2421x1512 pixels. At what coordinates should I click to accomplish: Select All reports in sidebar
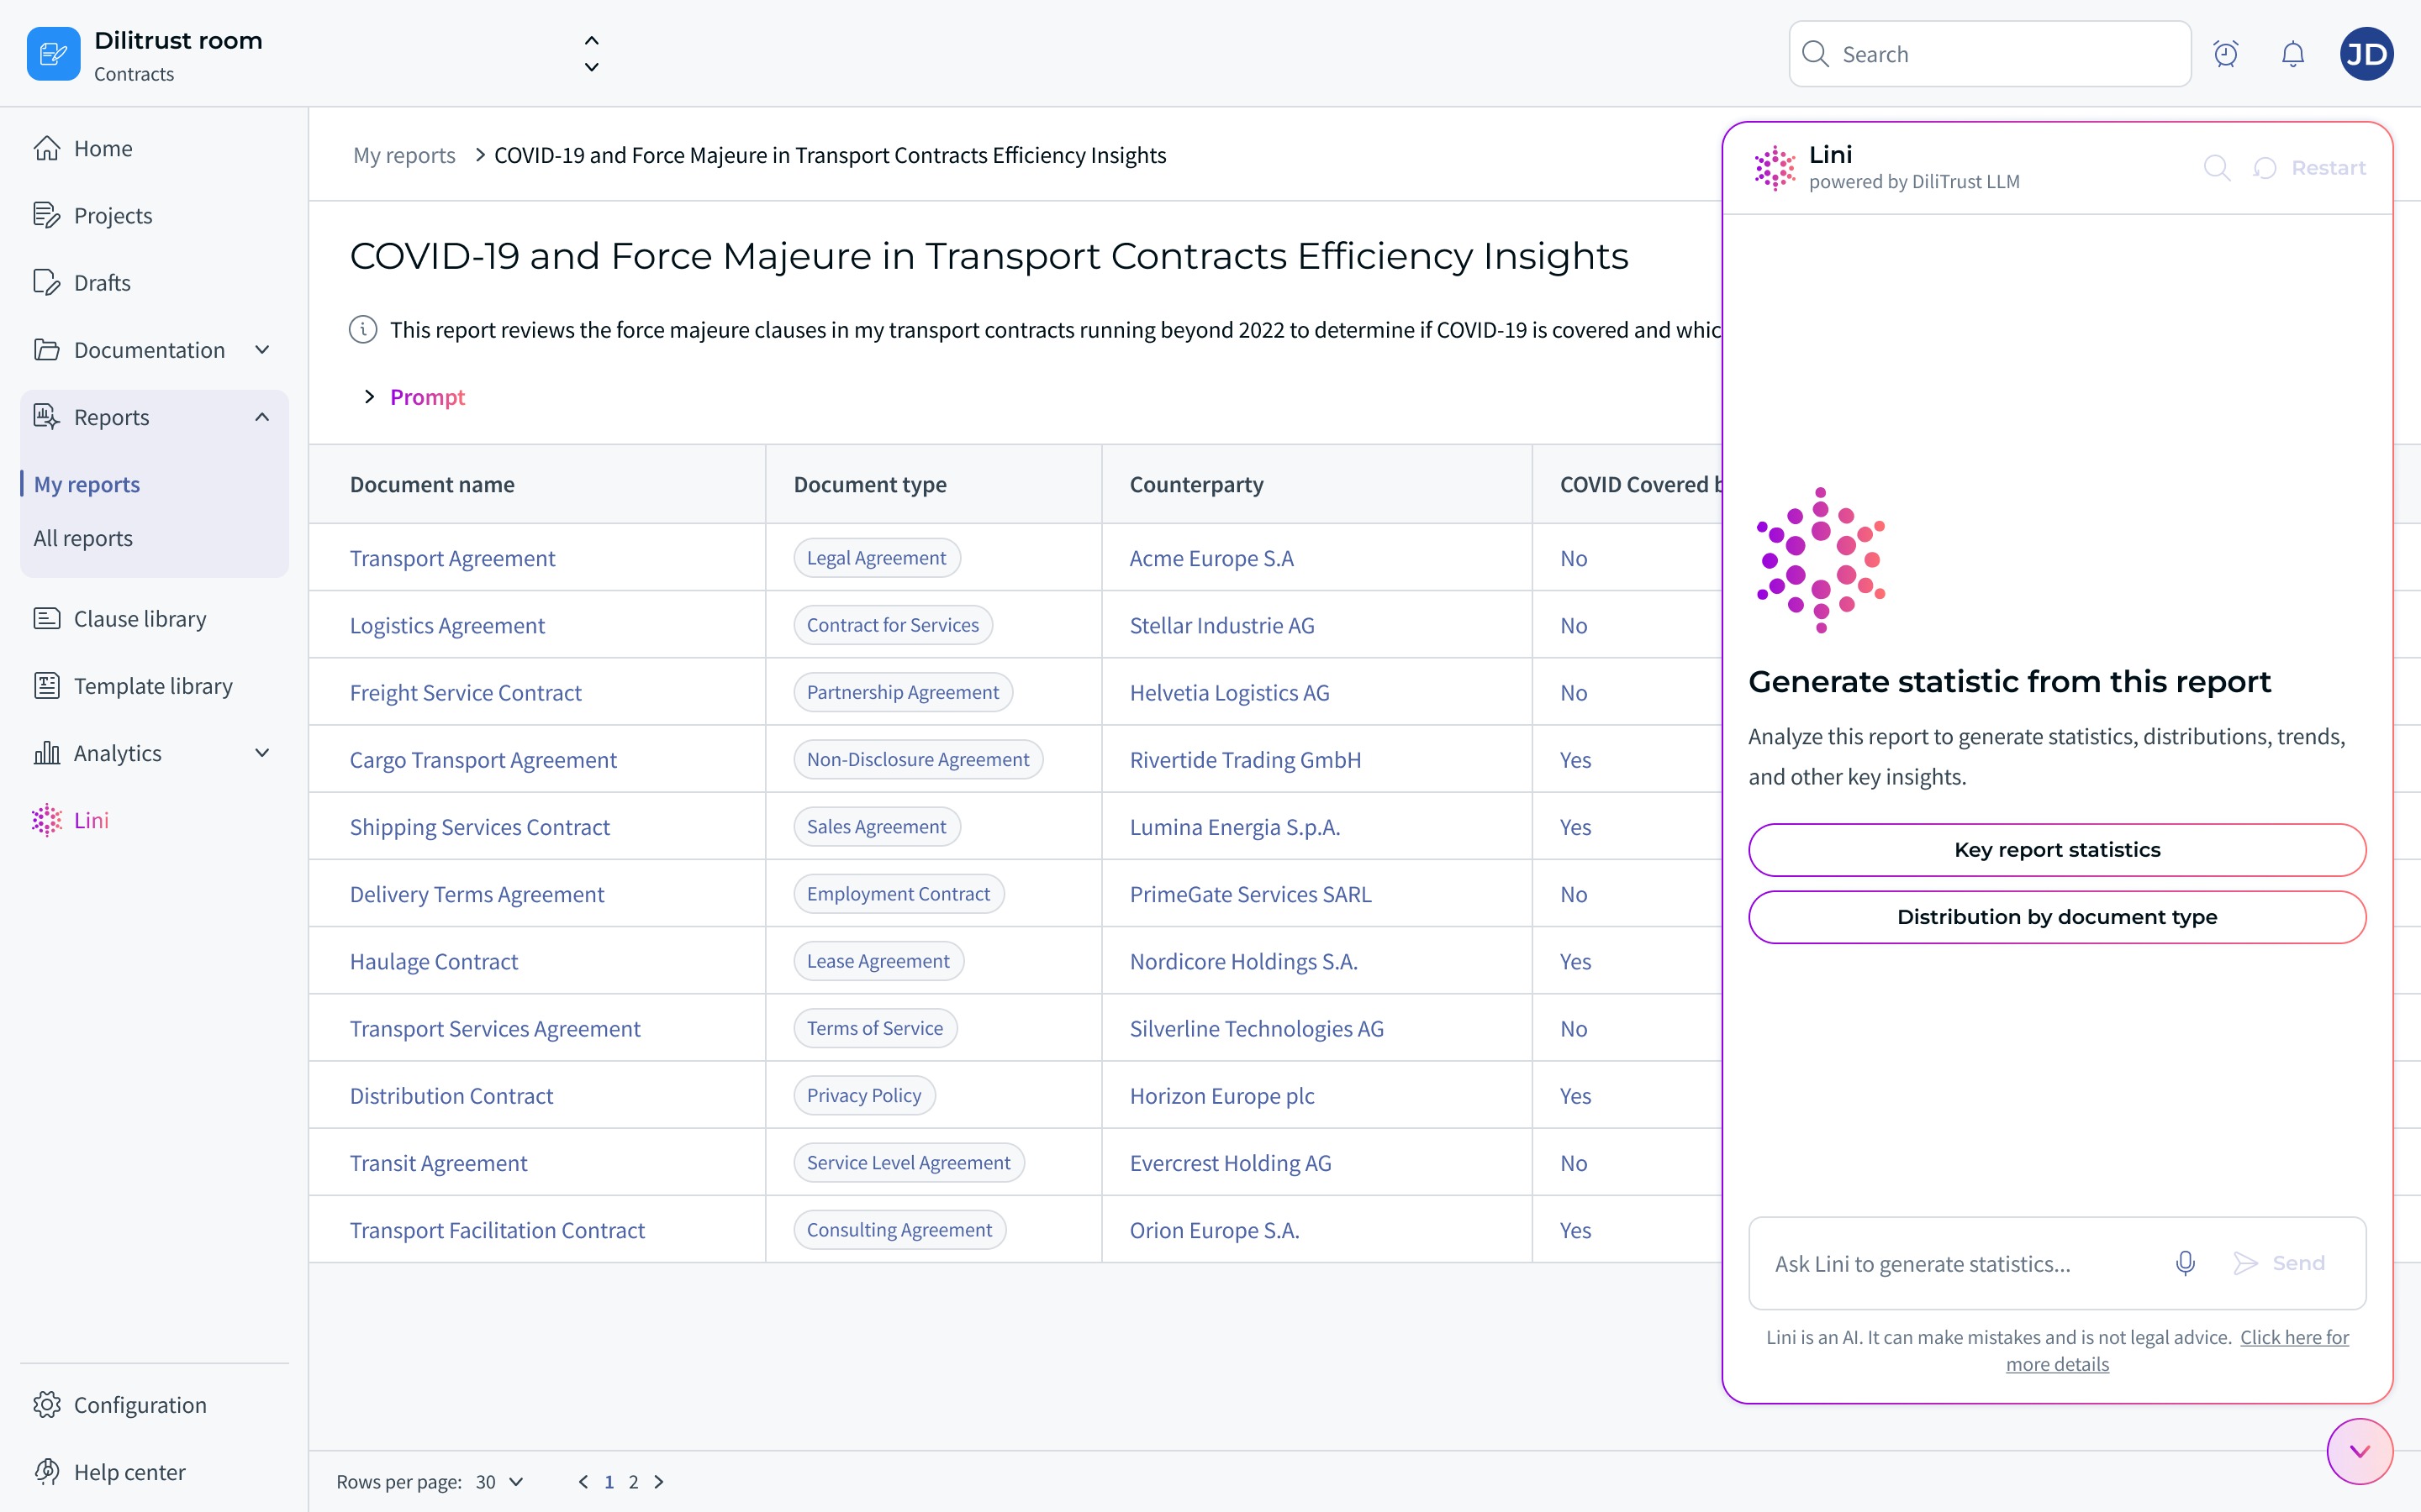point(83,538)
